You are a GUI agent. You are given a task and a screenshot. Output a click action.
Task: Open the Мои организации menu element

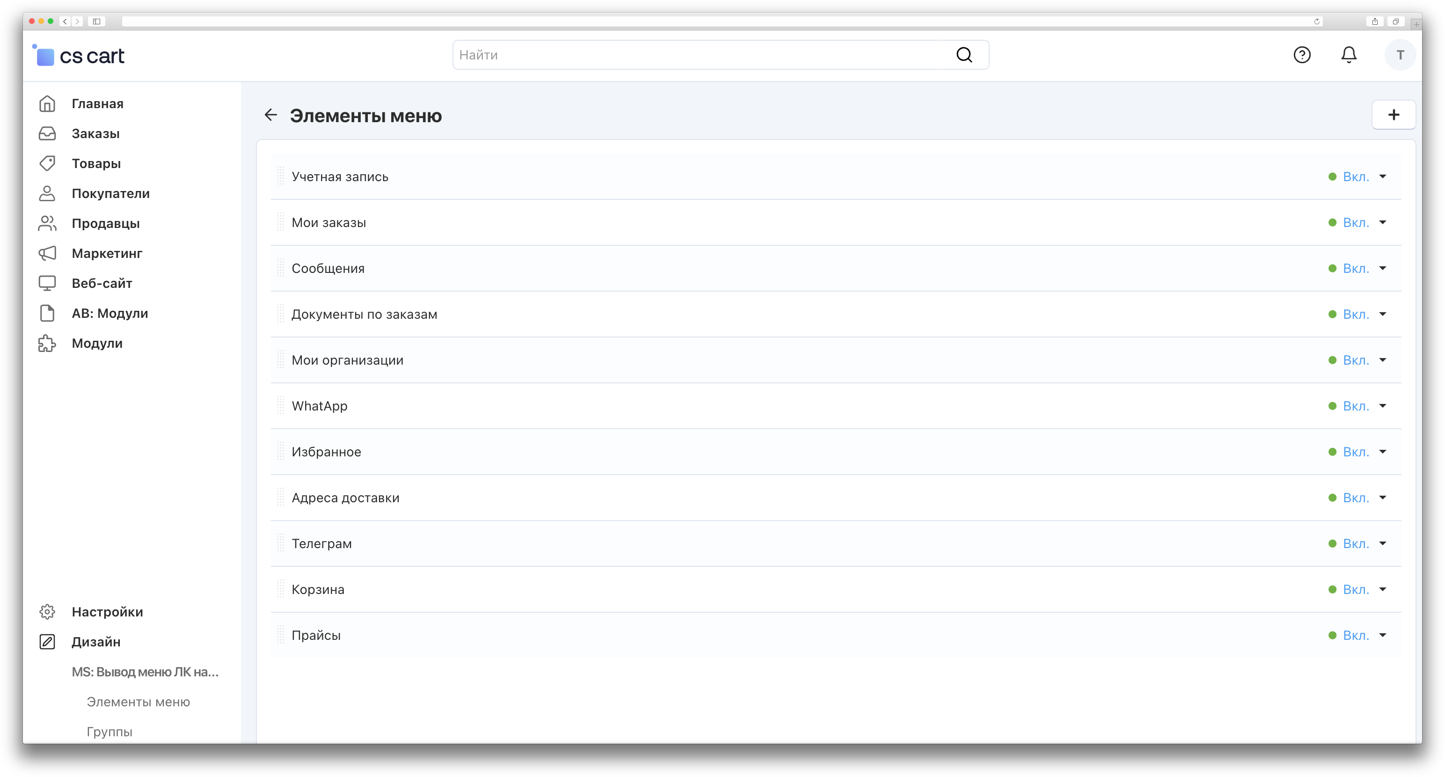[x=347, y=360]
